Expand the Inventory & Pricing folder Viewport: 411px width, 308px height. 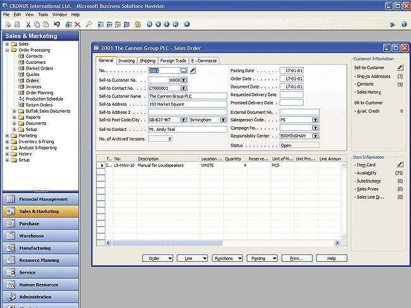click(x=7, y=142)
